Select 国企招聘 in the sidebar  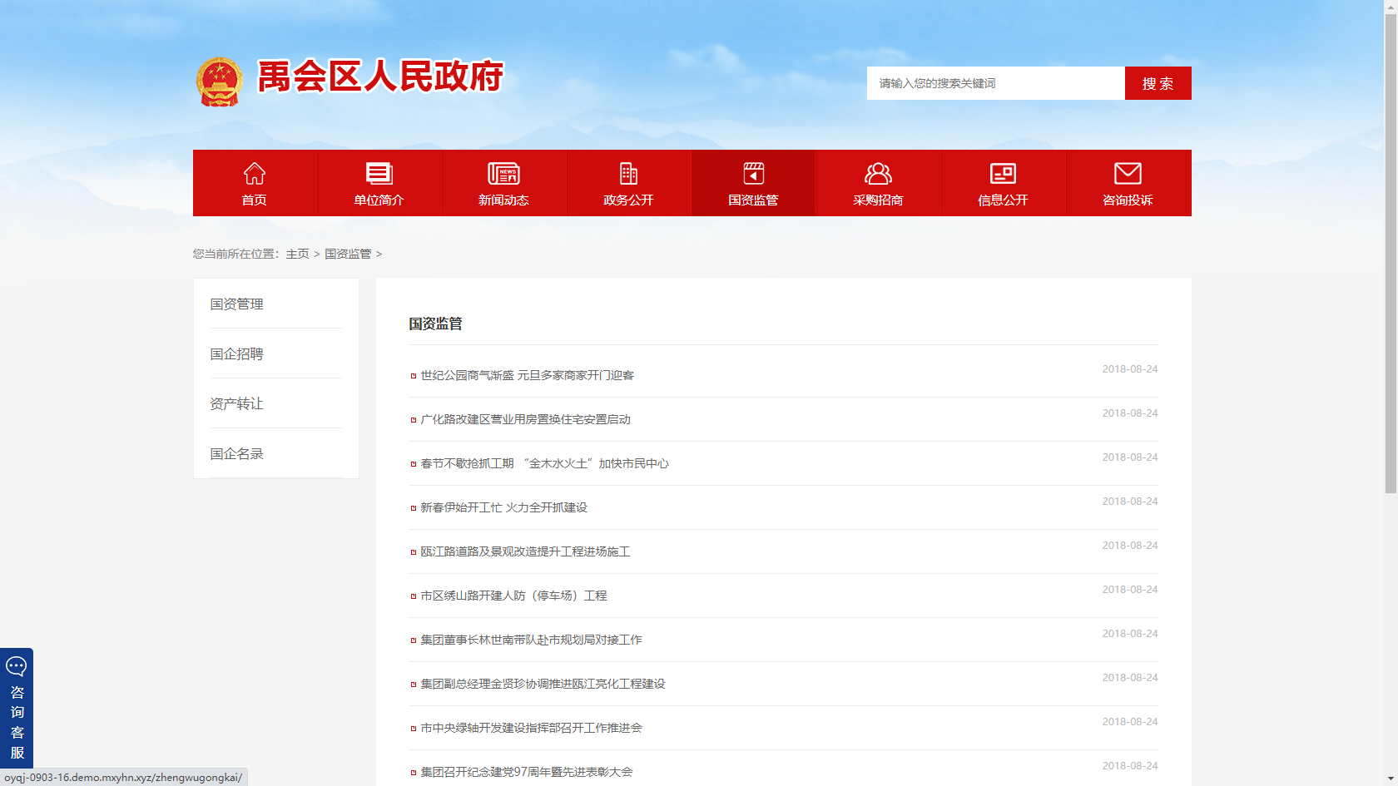point(237,354)
